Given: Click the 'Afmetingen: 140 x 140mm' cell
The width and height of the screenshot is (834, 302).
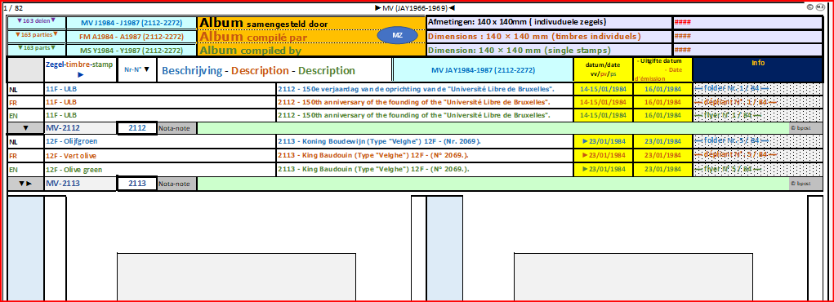Looking at the screenshot, I should 549,22.
